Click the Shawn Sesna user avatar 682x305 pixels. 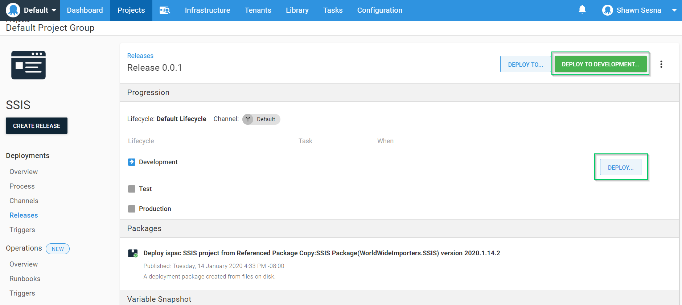pos(607,10)
